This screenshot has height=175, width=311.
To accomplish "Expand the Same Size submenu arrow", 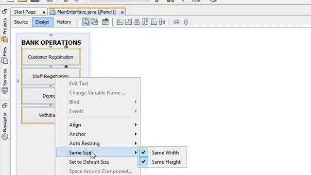I will (136, 152).
